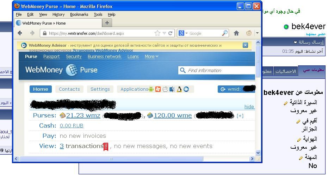Click the magnifier in the Google search box
Viewport: 328px width, 180px height.
tap(225, 33)
